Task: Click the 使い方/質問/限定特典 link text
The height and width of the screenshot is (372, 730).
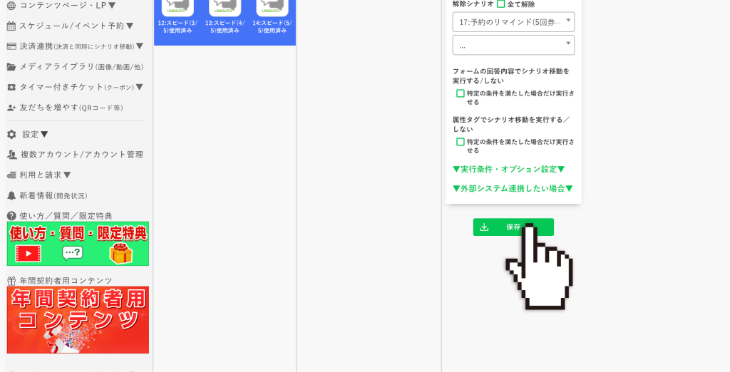Action: point(66,216)
